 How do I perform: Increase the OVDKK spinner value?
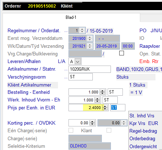124,122
